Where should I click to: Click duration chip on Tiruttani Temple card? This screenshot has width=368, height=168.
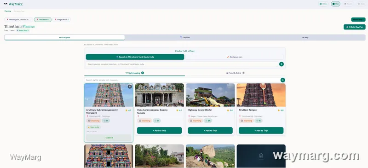pos(259,121)
